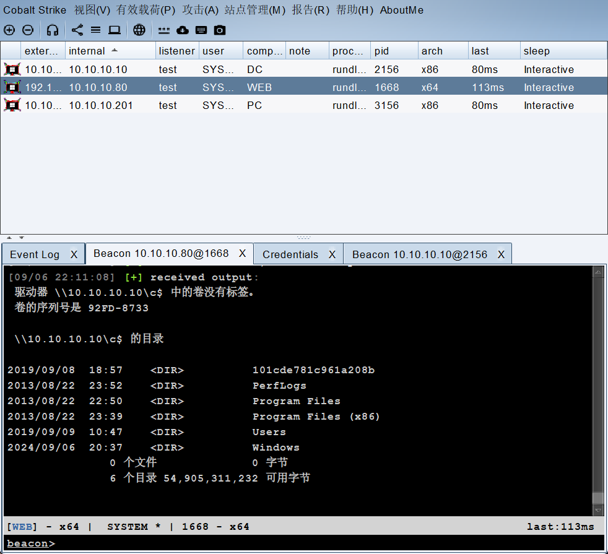Switch to the Credentials tab
This screenshot has width=608, height=554.
tap(290, 254)
